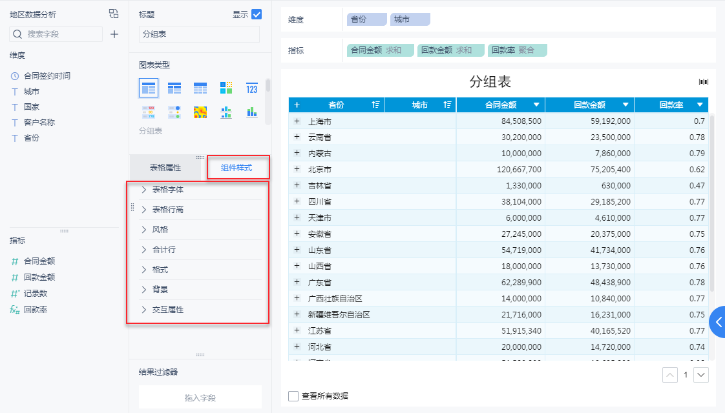Image resolution: width=725 pixels, height=413 pixels.
Task: Expand the 交互属性 section
Action: tap(201, 310)
